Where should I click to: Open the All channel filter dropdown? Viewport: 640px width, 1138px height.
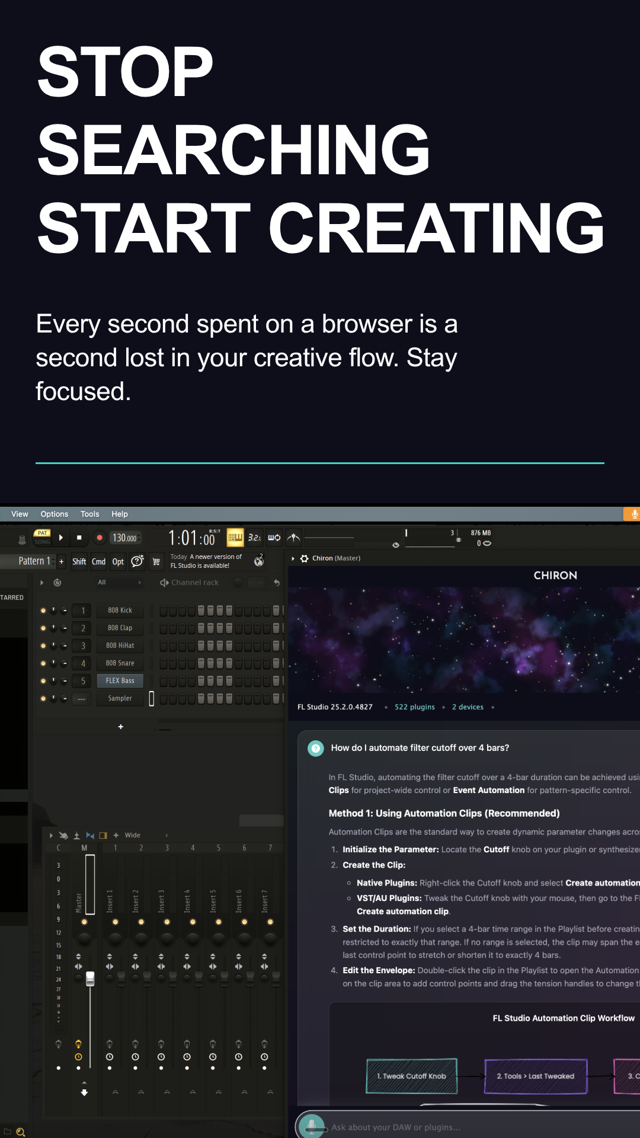(x=120, y=583)
